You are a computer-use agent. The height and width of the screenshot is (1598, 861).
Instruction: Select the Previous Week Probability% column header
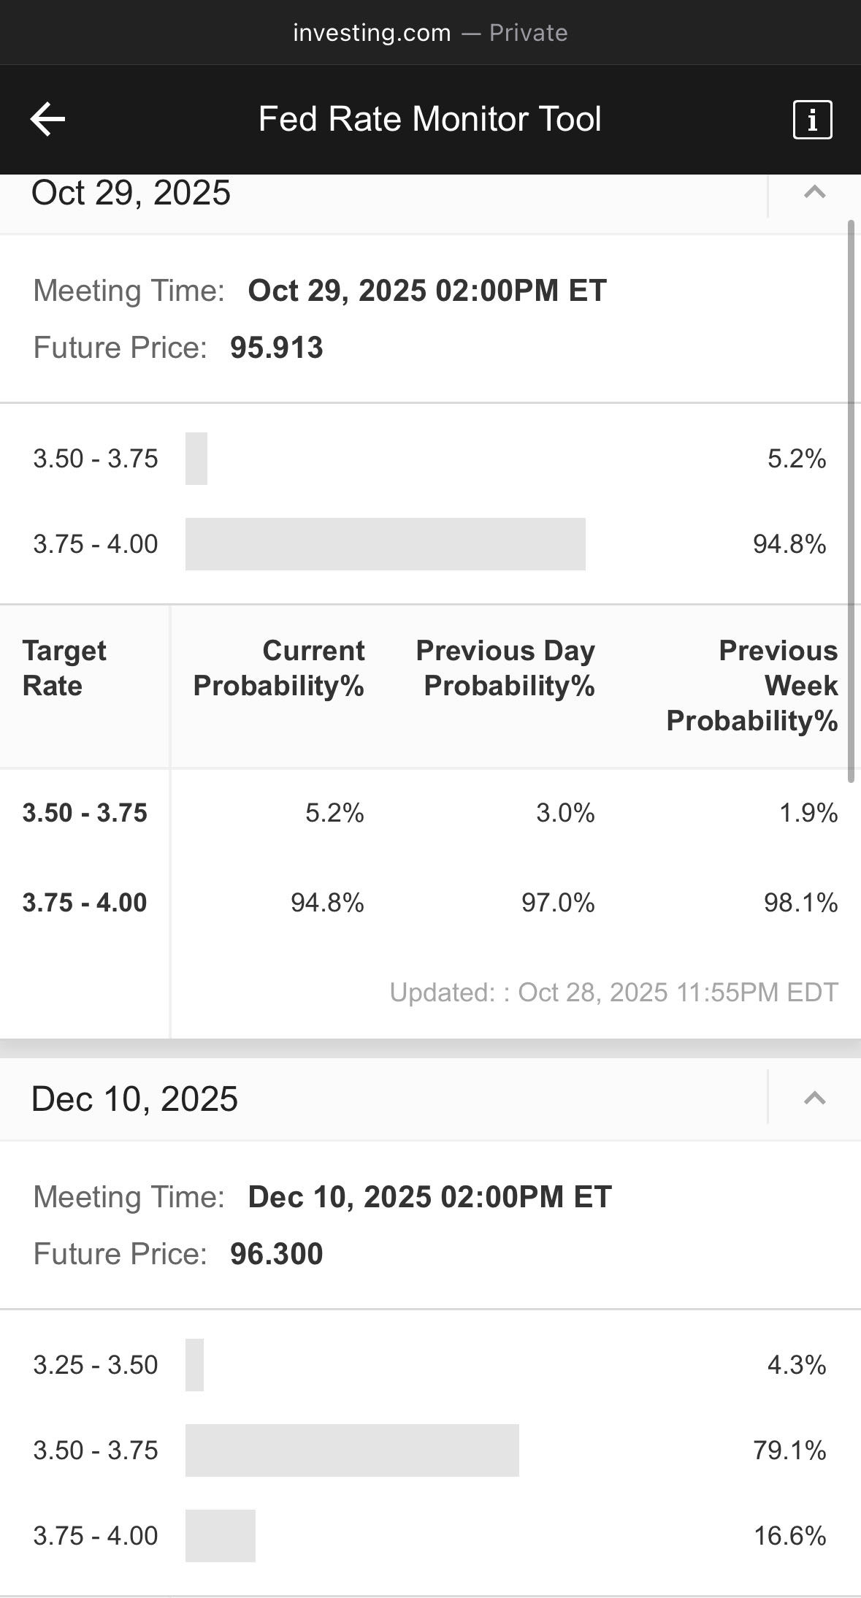tap(752, 686)
